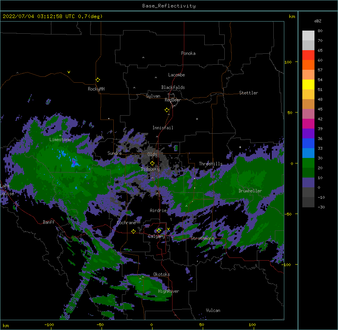Click the yellow 54 dBZ legend swatch
This screenshot has width=338, height=330.
point(308,84)
